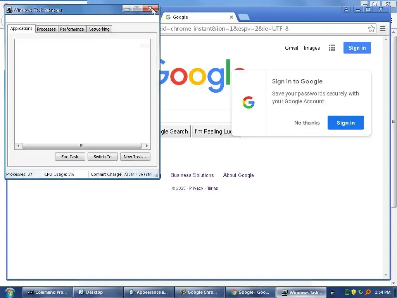Switch to Google - Goo... taskbar item

pos(250,292)
